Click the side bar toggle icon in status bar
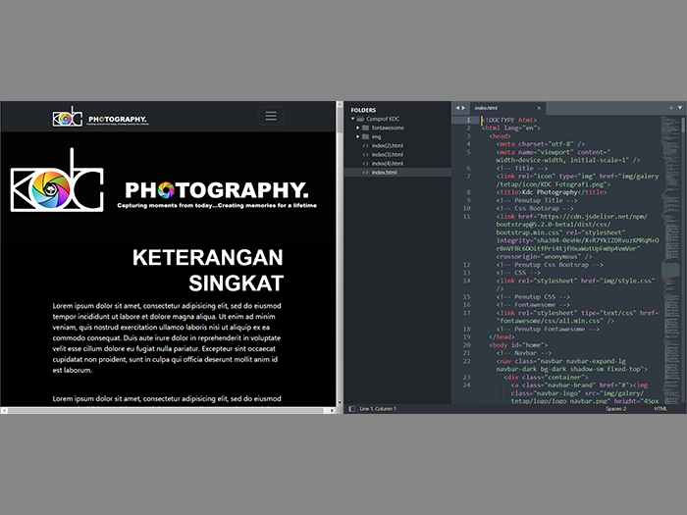The width and height of the screenshot is (687, 515). [350, 408]
